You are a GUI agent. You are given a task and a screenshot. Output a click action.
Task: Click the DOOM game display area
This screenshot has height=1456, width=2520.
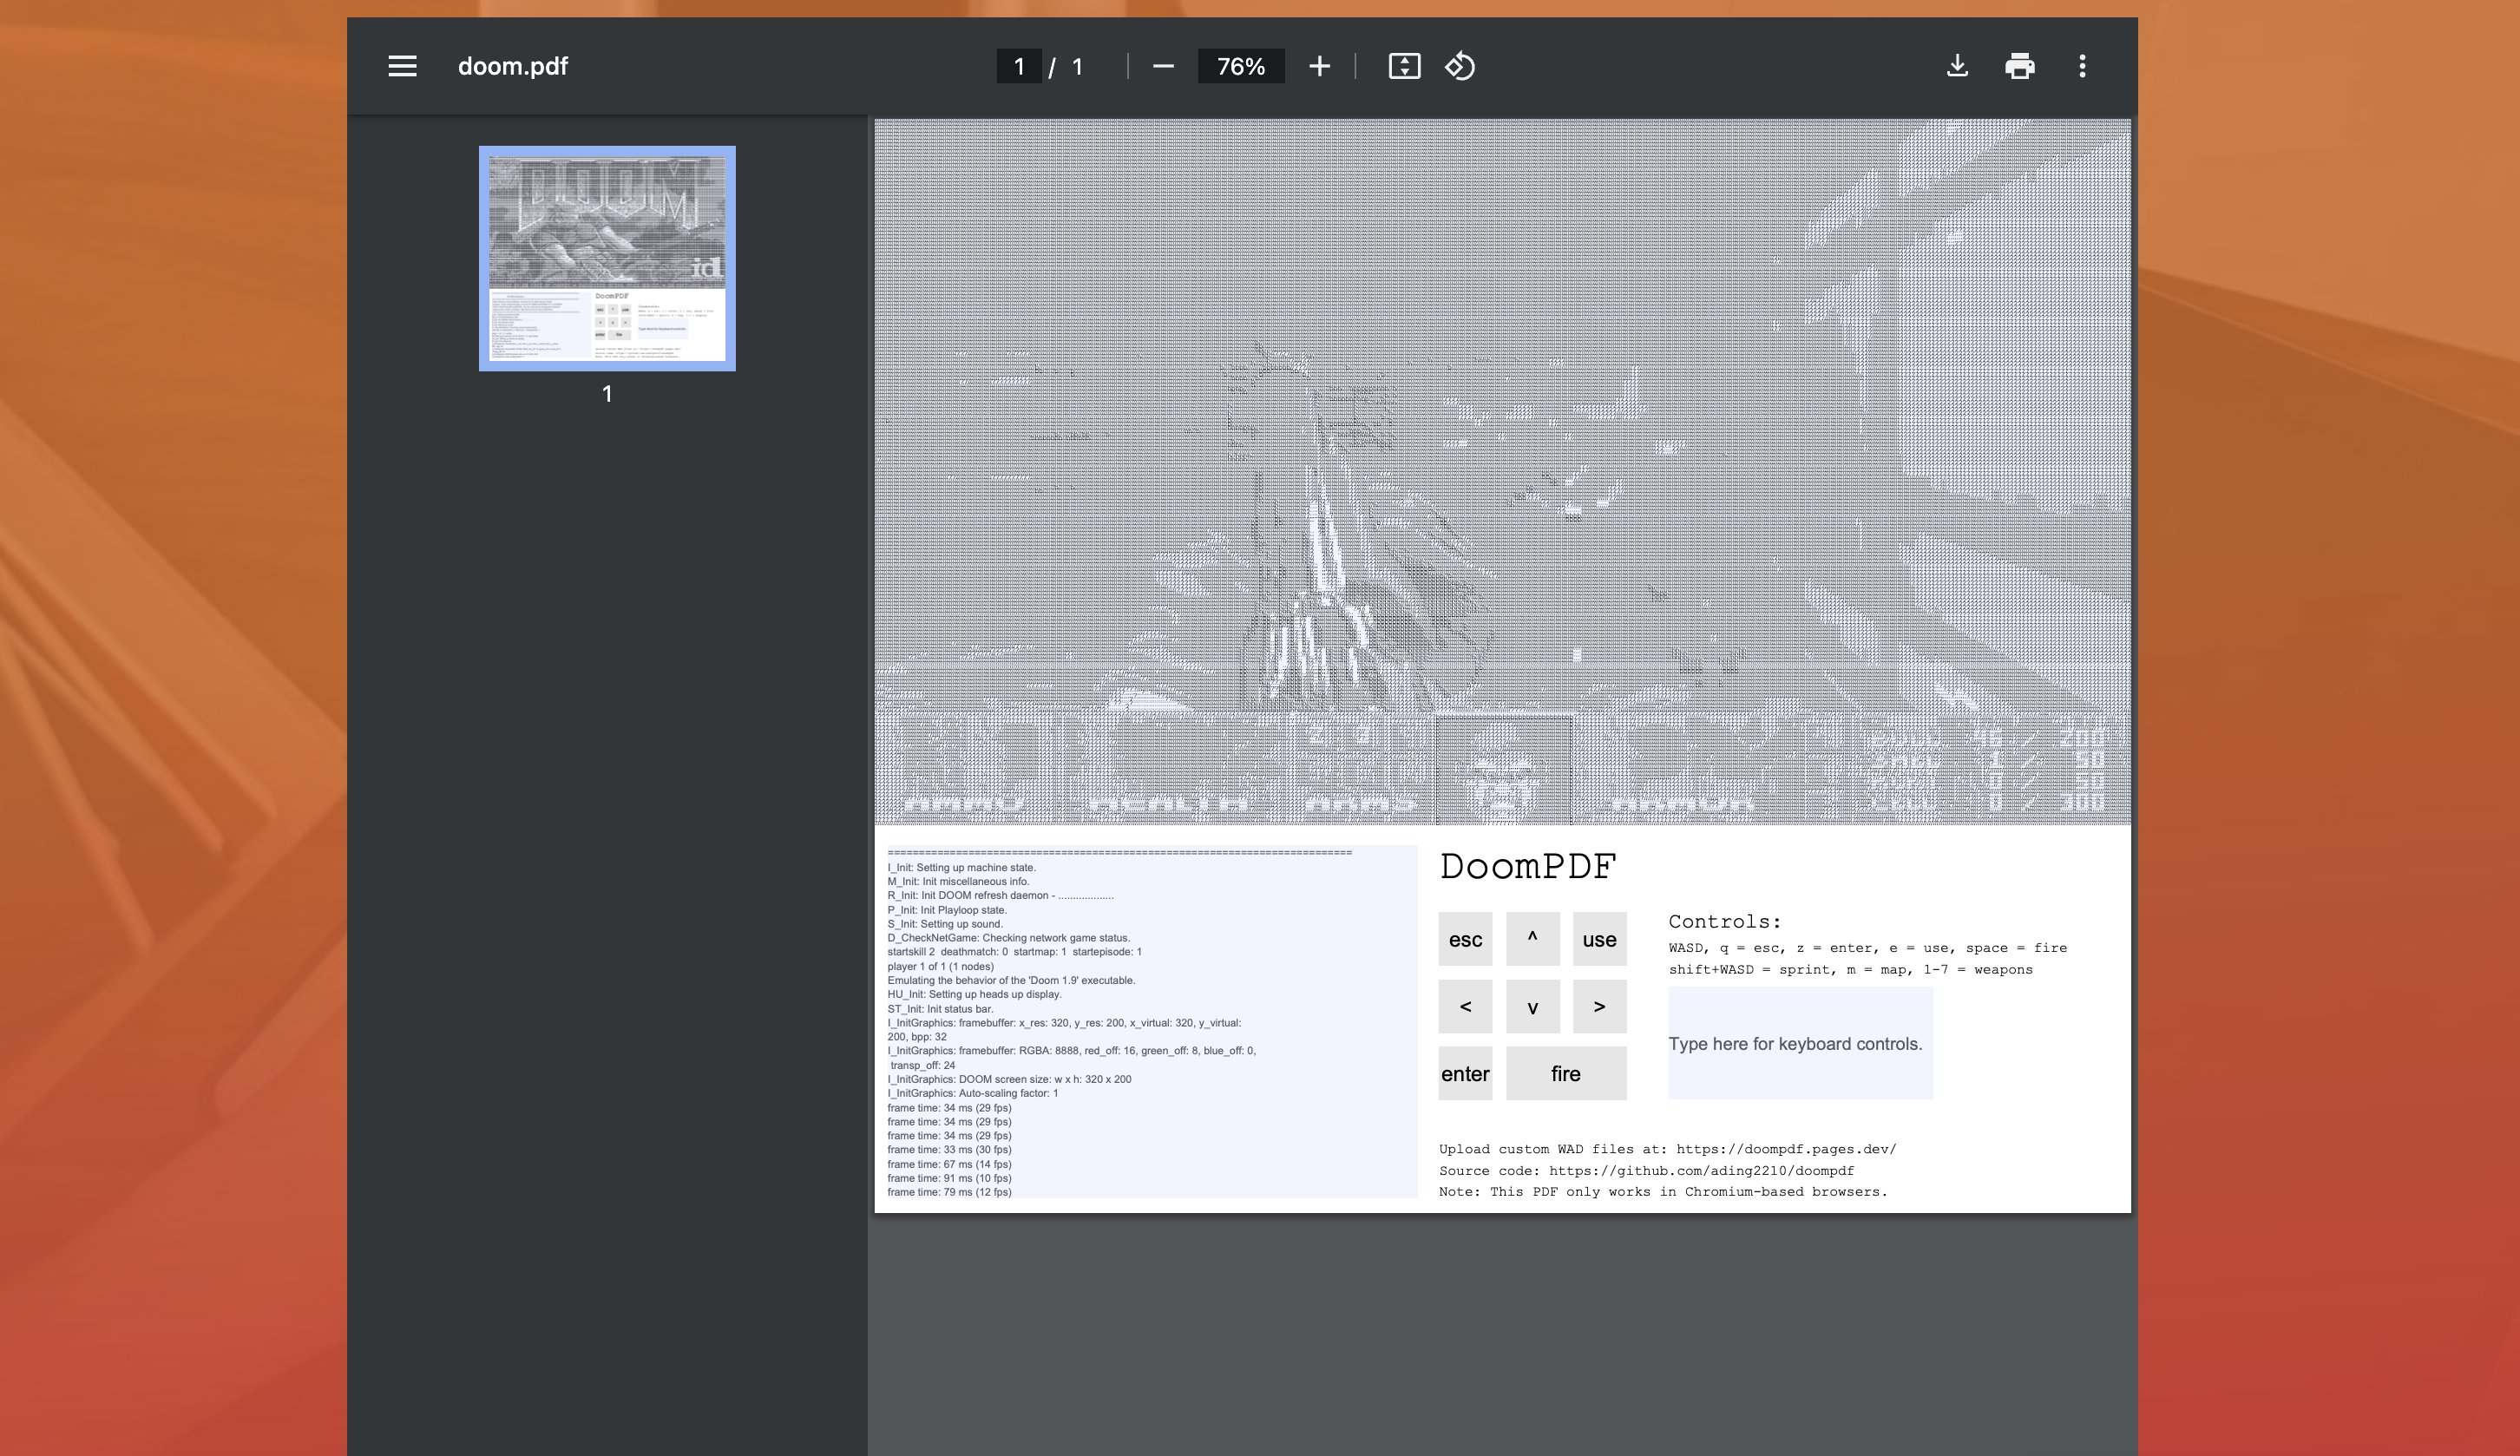1502,471
